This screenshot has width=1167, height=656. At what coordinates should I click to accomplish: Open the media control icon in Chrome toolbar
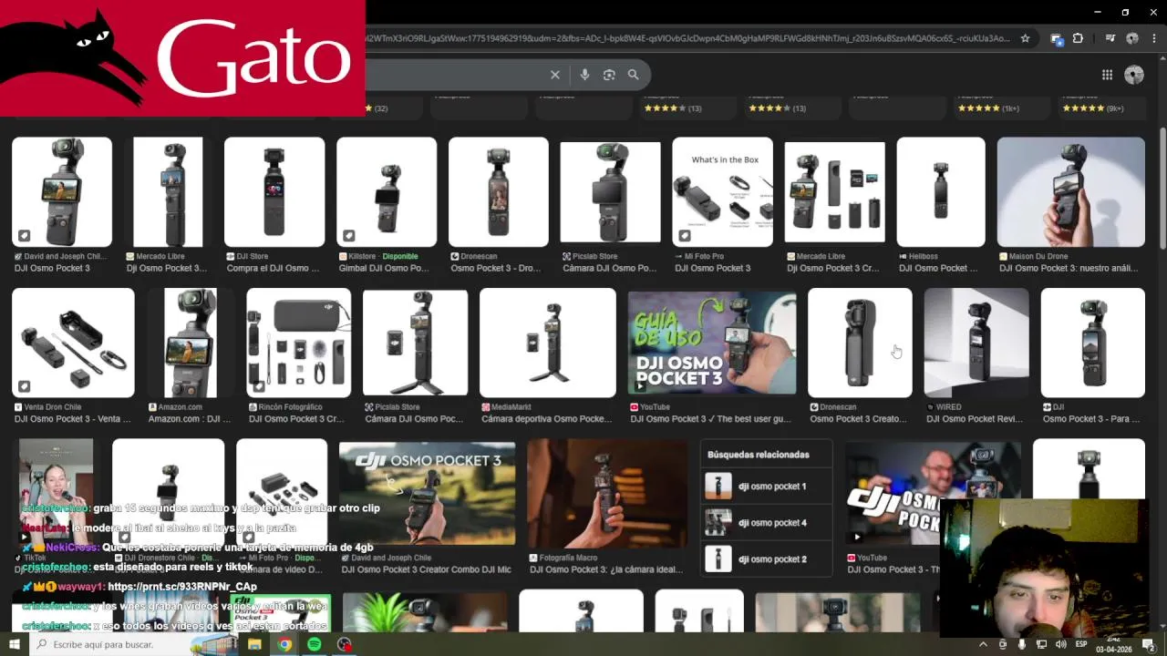tap(1110, 38)
